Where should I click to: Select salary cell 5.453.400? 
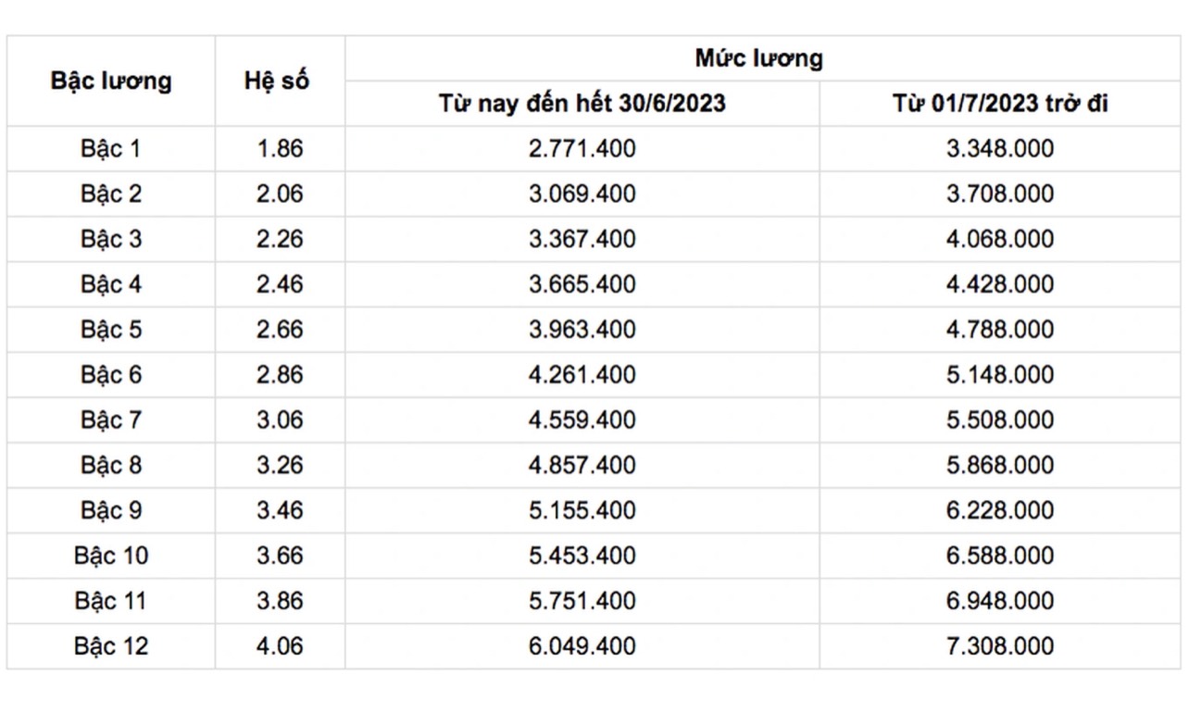[x=582, y=556]
